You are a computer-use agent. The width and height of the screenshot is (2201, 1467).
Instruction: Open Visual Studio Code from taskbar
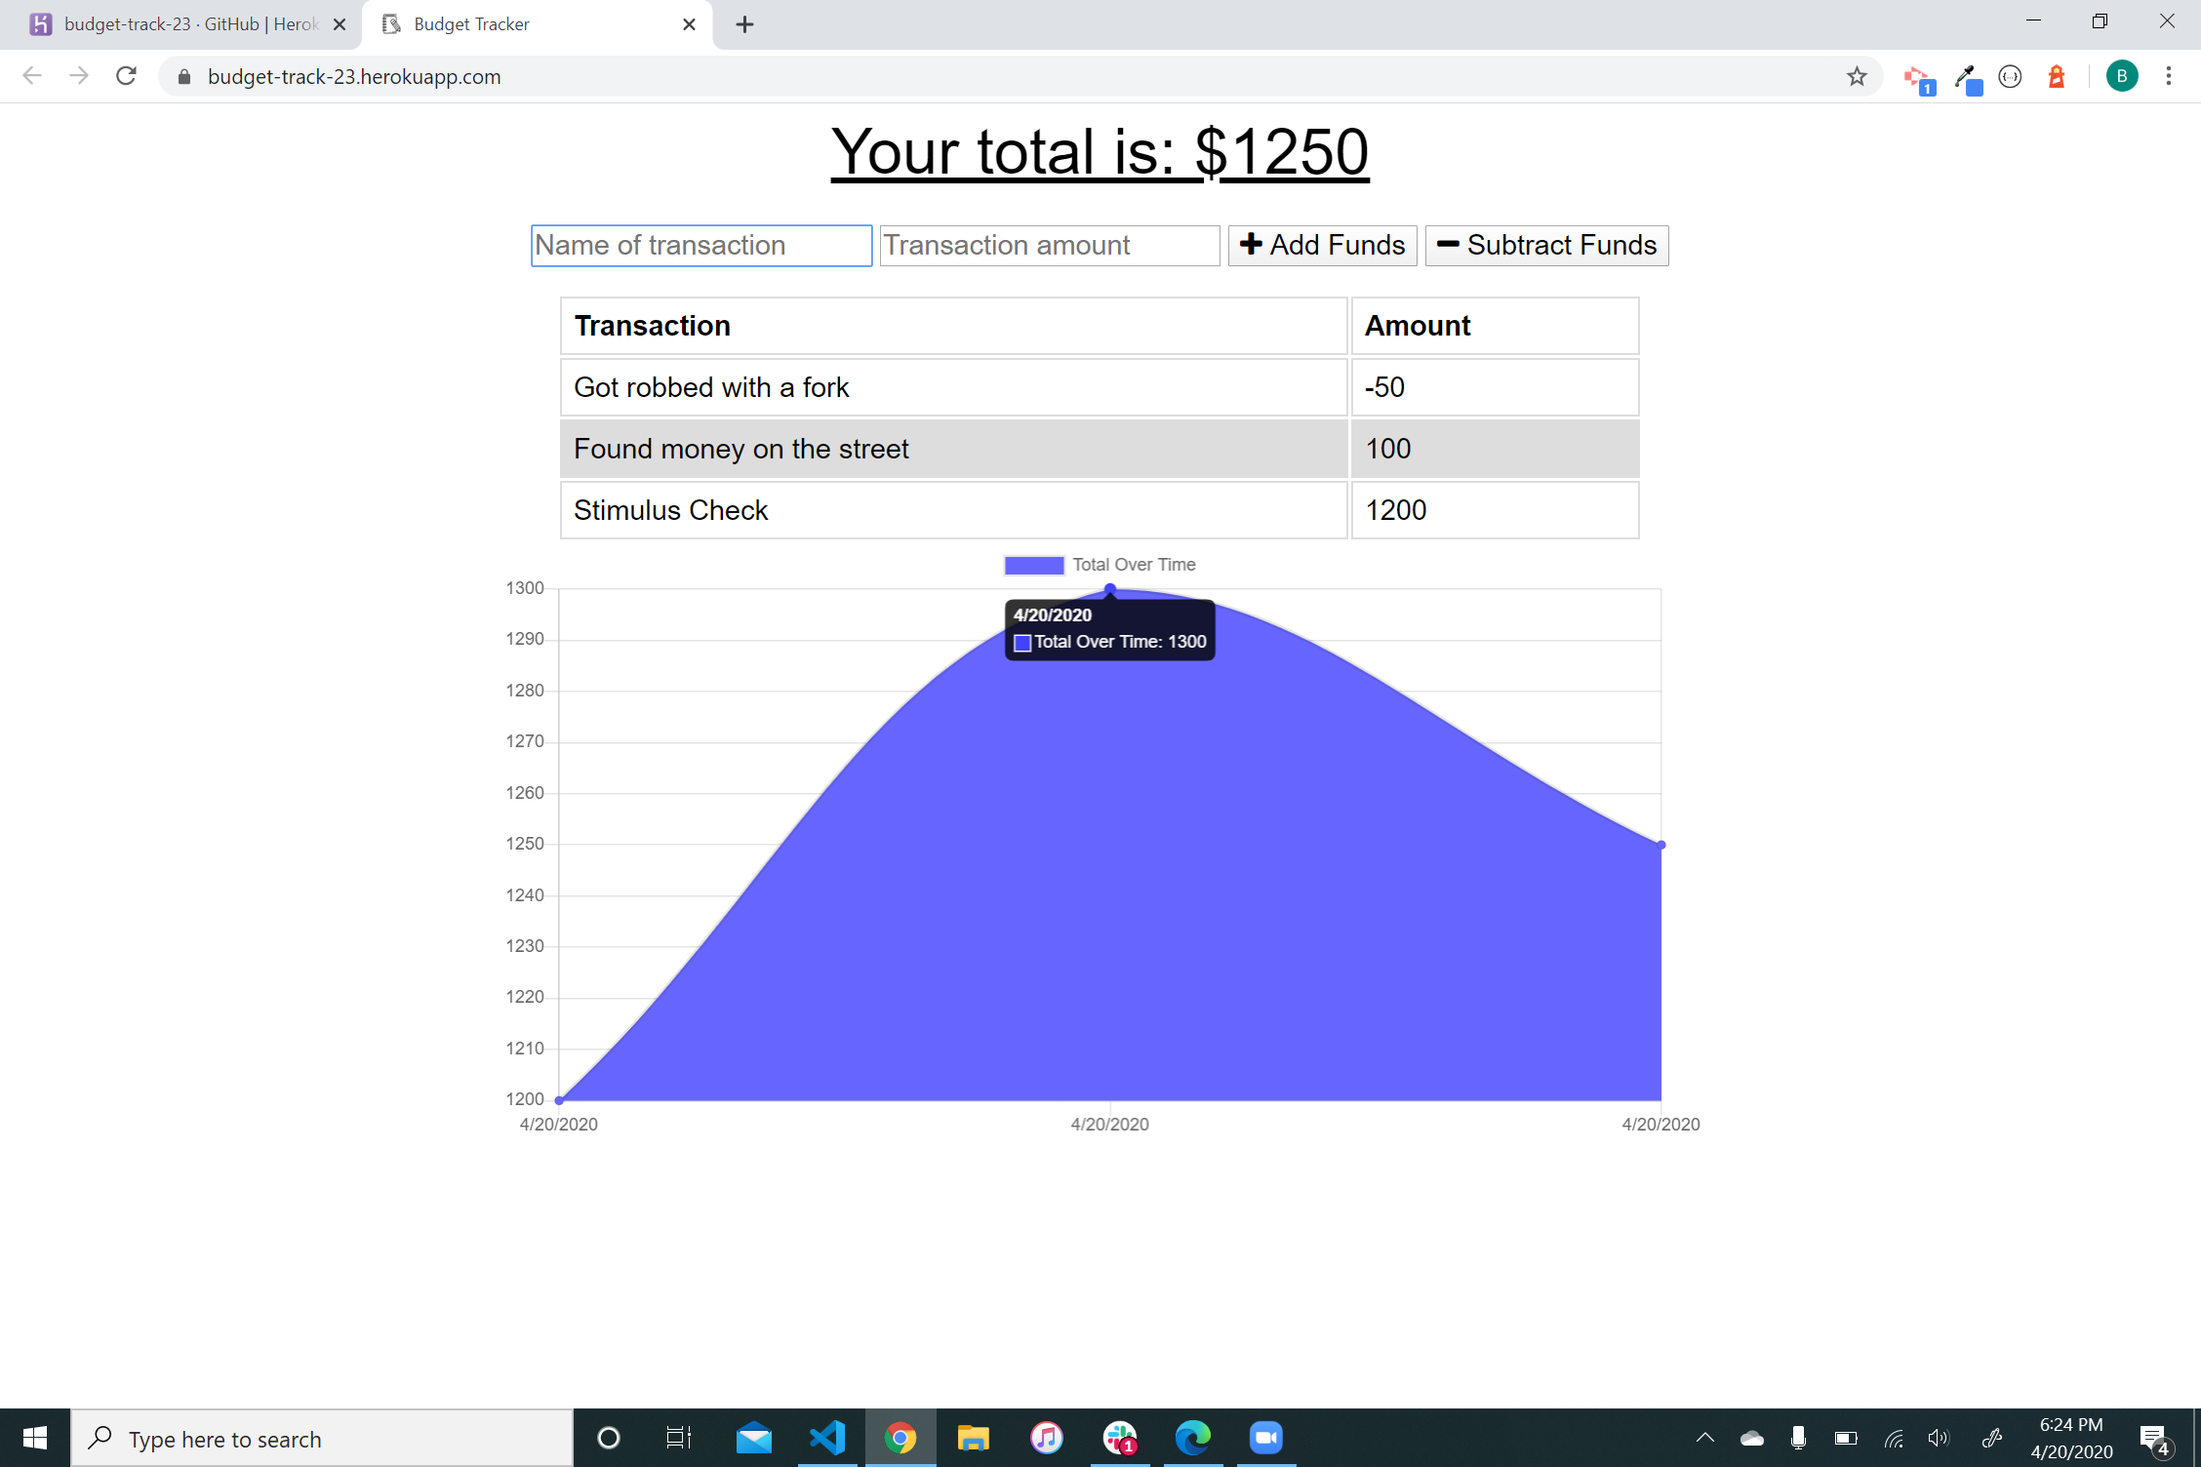coord(827,1438)
